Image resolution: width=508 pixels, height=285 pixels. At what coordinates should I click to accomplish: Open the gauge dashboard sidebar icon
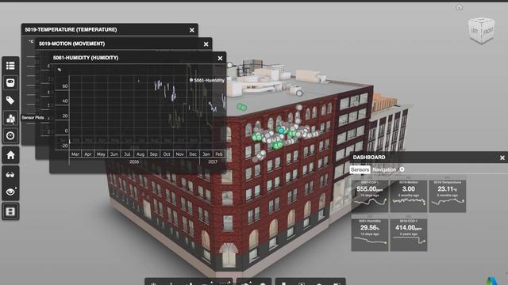tap(10, 135)
